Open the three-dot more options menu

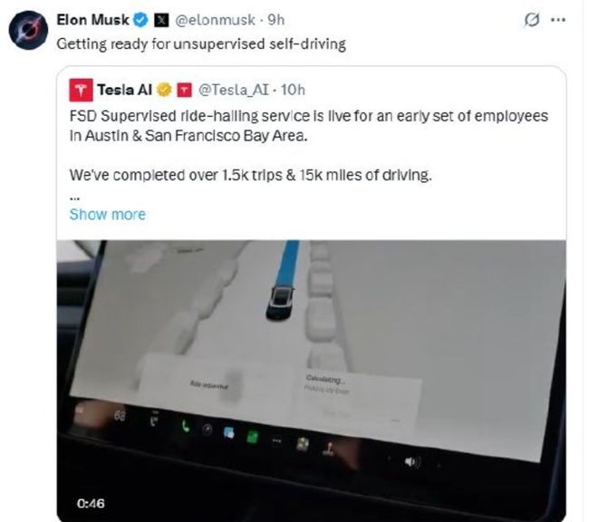pos(558,20)
